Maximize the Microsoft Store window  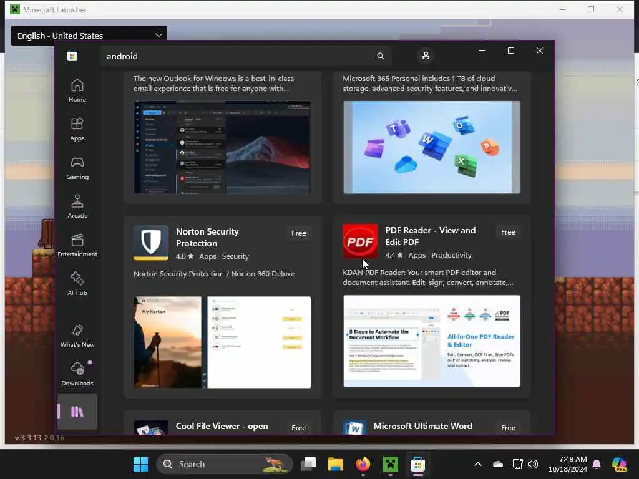click(x=510, y=51)
